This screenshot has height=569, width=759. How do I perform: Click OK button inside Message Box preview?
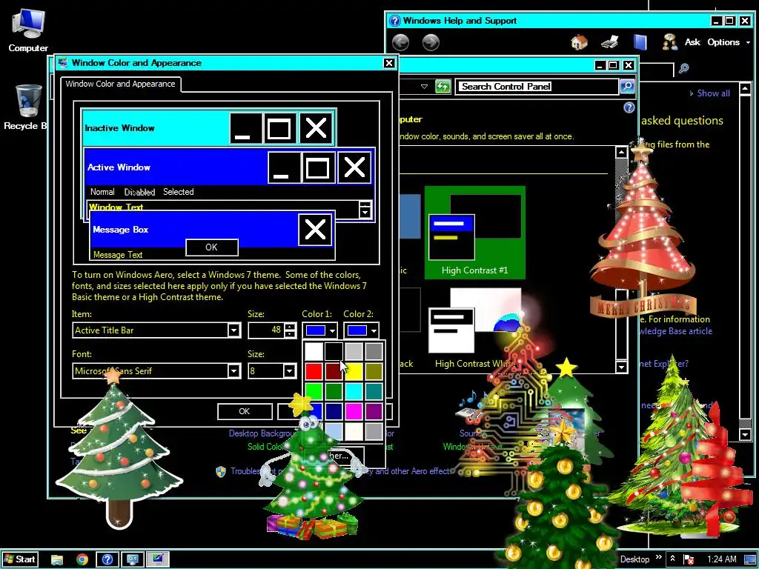(x=211, y=247)
